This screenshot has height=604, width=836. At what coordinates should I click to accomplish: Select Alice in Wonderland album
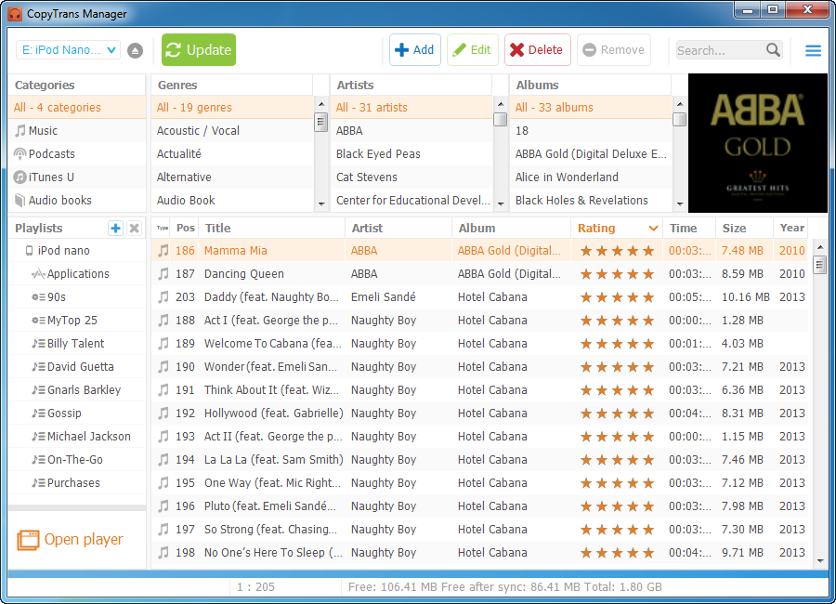tap(591, 177)
